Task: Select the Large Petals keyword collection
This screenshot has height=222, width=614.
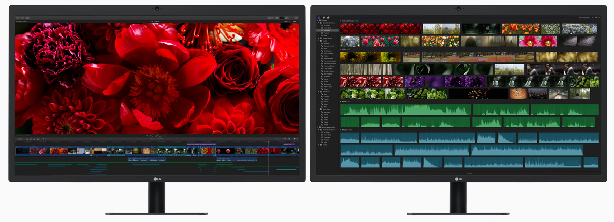Action: (x=328, y=69)
